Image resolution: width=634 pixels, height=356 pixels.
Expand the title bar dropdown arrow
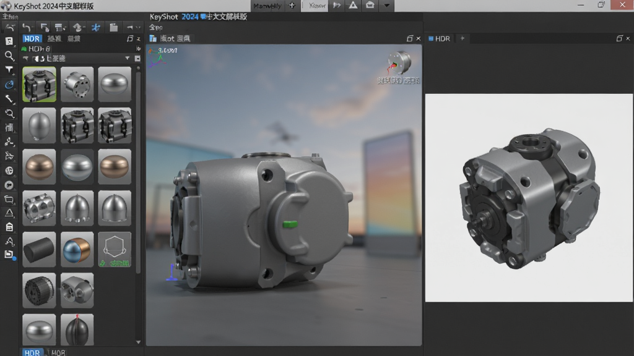click(x=386, y=5)
